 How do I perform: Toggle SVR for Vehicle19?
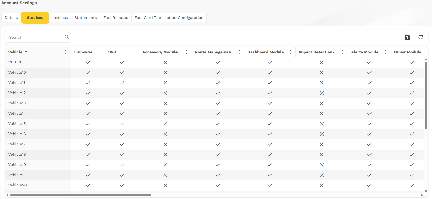pyautogui.click(x=122, y=165)
